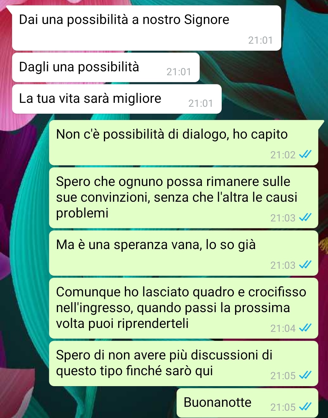Image resolution: width=328 pixels, height=418 pixels.
Task: Tap message 'Spero di non avere più discussioni'
Action: [x=183, y=363]
